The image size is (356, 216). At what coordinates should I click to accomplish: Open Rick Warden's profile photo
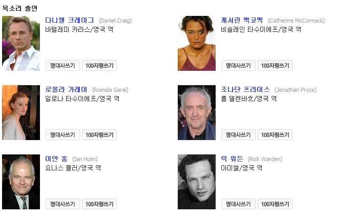[x=197, y=182]
